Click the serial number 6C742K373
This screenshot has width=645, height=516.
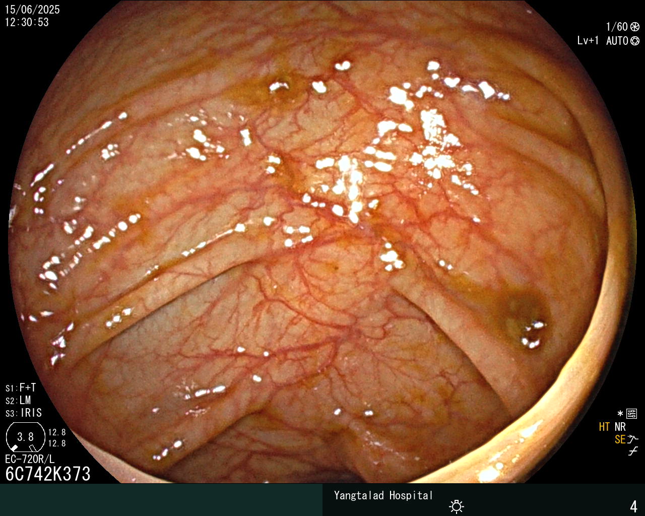click(x=48, y=474)
